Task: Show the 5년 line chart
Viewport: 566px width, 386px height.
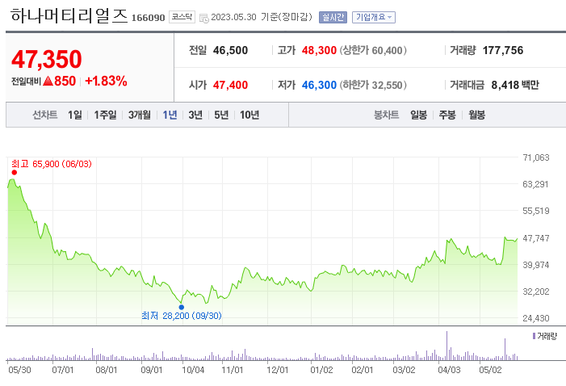Action: point(221,115)
